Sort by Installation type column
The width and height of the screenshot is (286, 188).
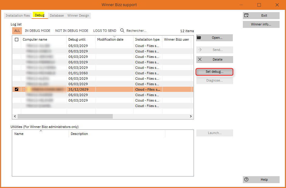pyautogui.click(x=148, y=39)
